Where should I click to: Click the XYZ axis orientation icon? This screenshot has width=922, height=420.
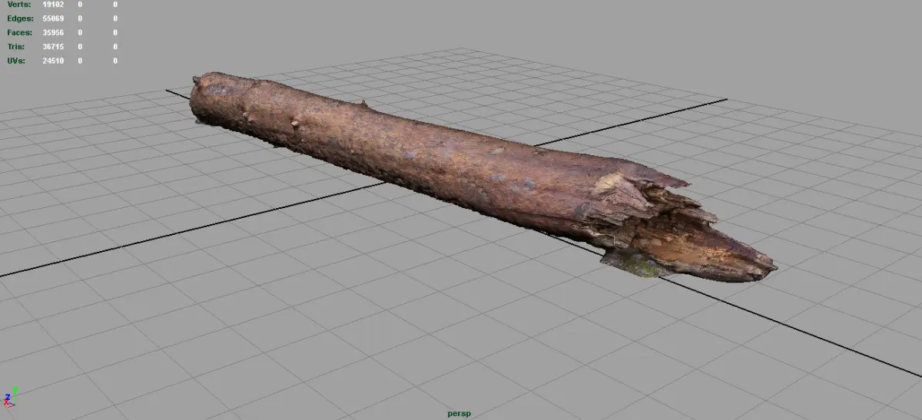9,397
